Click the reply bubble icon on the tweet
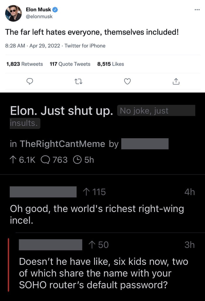The image size is (205, 301). tap(30, 82)
